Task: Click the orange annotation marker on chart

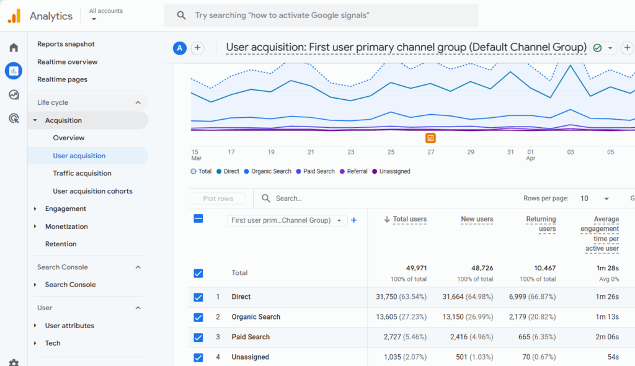Action: pyautogui.click(x=430, y=138)
